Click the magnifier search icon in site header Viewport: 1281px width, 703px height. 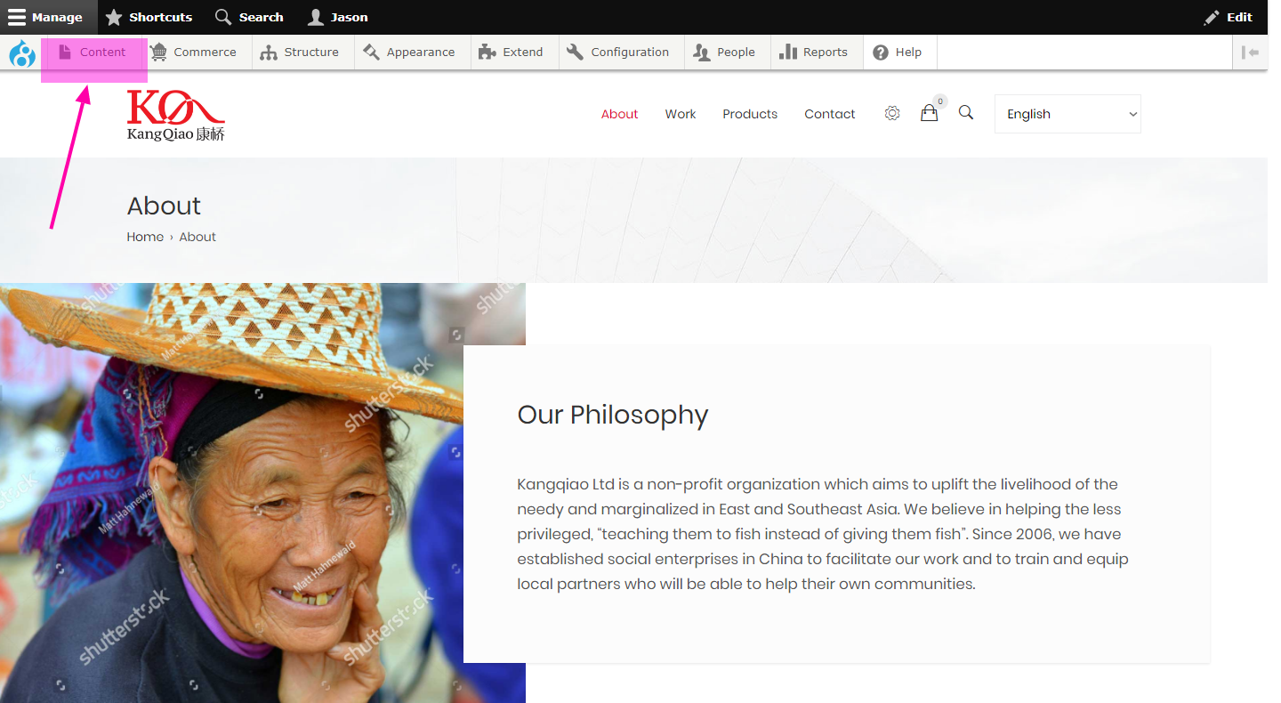coord(966,113)
